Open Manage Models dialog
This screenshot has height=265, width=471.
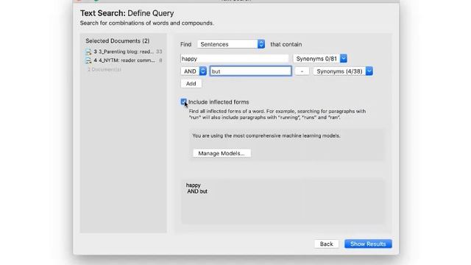pos(222,153)
